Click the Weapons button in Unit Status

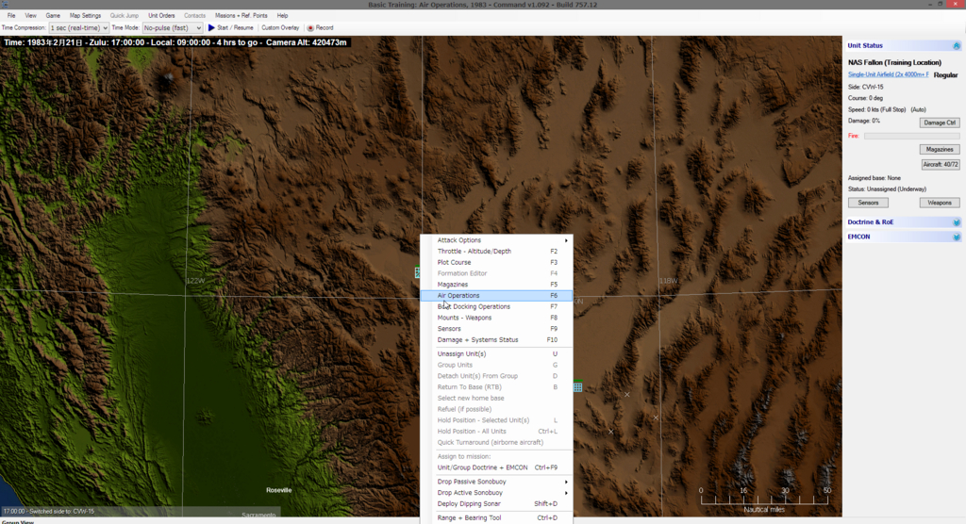click(x=939, y=203)
